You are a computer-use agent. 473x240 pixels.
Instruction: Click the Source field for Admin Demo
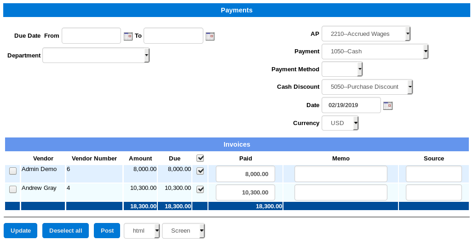(434, 174)
